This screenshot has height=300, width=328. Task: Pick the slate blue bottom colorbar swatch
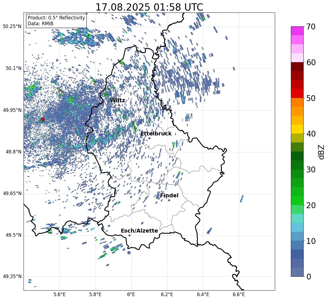point(297,272)
